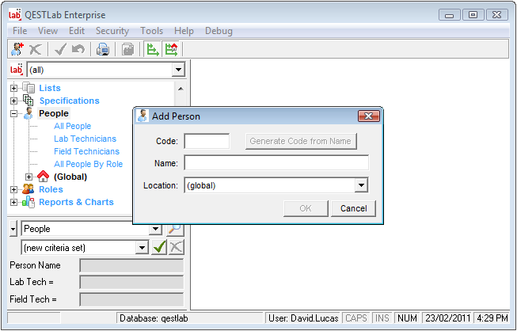This screenshot has width=517, height=331.
Task: Select All People in the tree
Action: click(73, 126)
